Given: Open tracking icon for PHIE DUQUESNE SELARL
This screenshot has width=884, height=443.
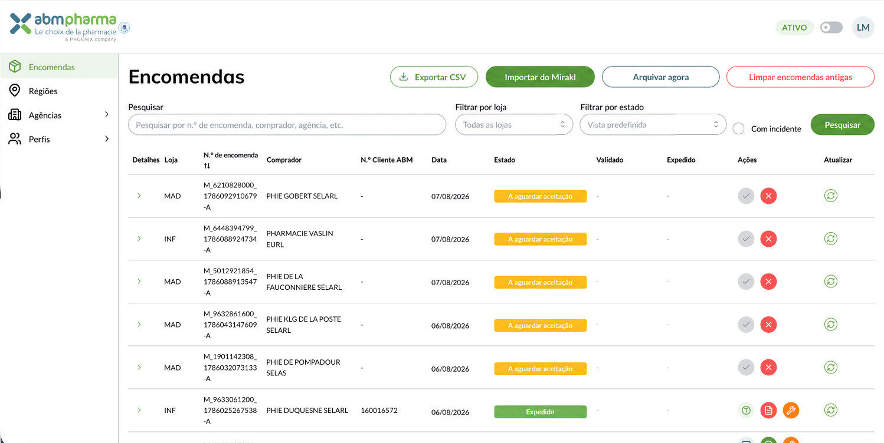Looking at the screenshot, I should click(746, 411).
